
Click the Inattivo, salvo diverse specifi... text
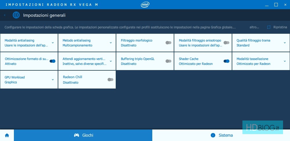[x=84, y=64]
